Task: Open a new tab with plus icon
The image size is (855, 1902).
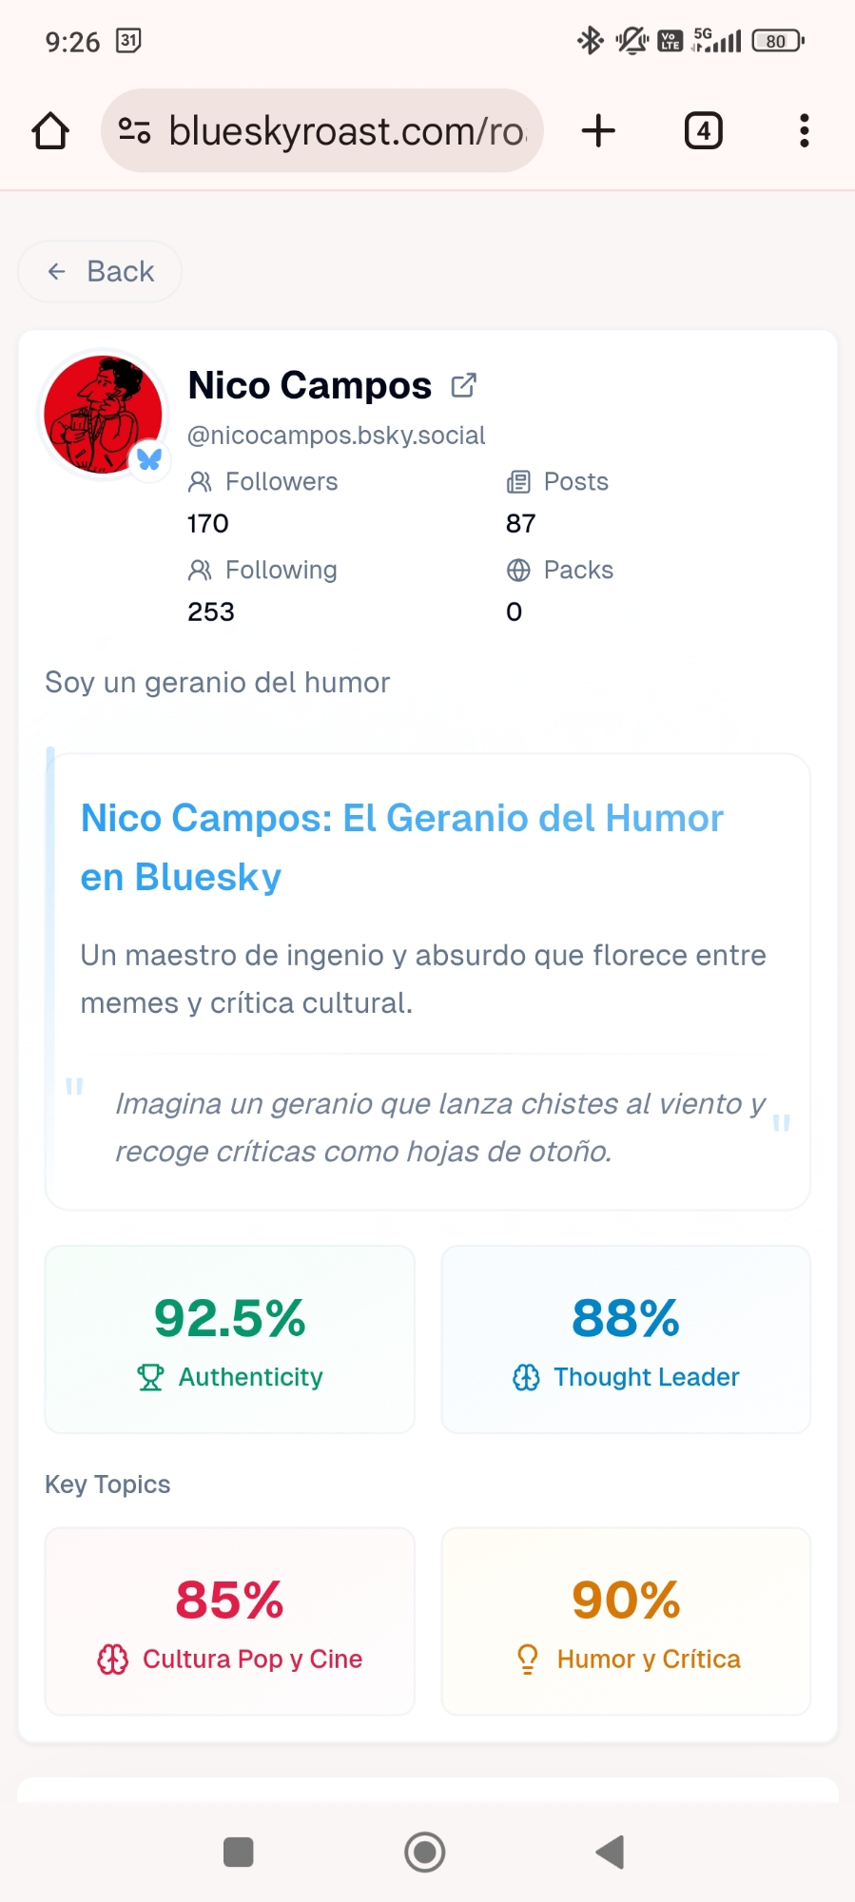Action: (598, 131)
